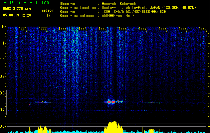Click the meteor label
This screenshot has width=210, height=133.
[x=47, y=10]
